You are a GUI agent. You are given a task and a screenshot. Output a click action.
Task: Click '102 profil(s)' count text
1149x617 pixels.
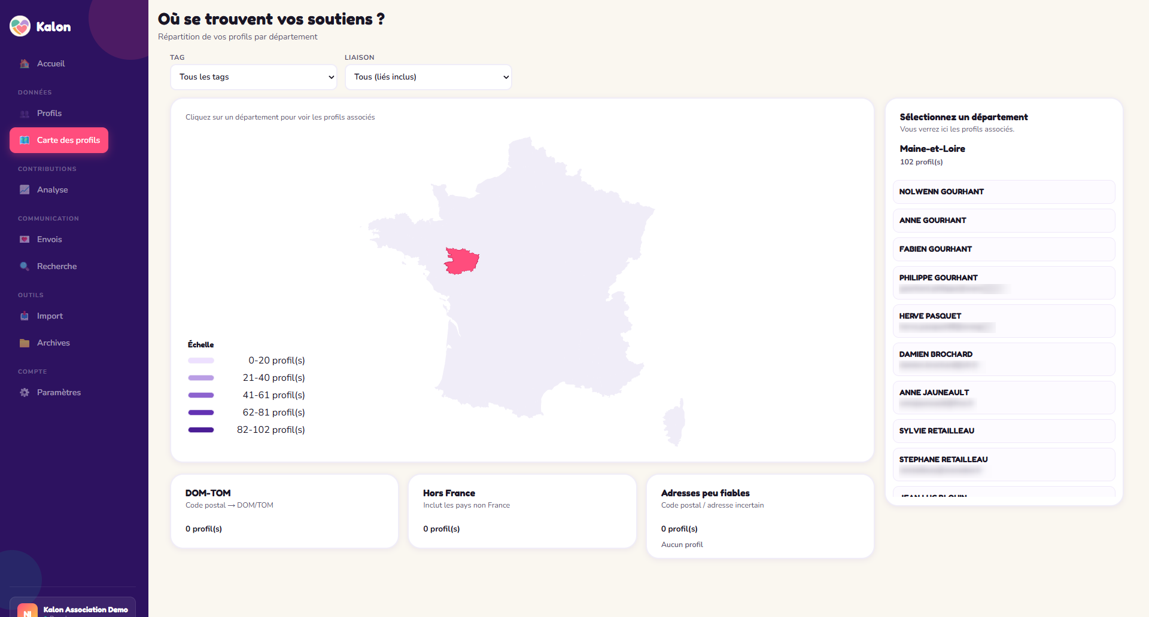click(921, 162)
